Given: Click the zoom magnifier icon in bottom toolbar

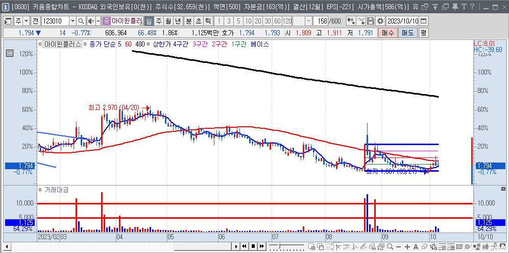Looking at the screenshot, I should (390, 246).
